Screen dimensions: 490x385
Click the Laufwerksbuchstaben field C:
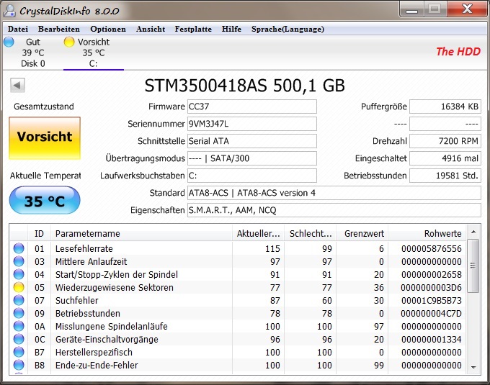[x=252, y=176]
